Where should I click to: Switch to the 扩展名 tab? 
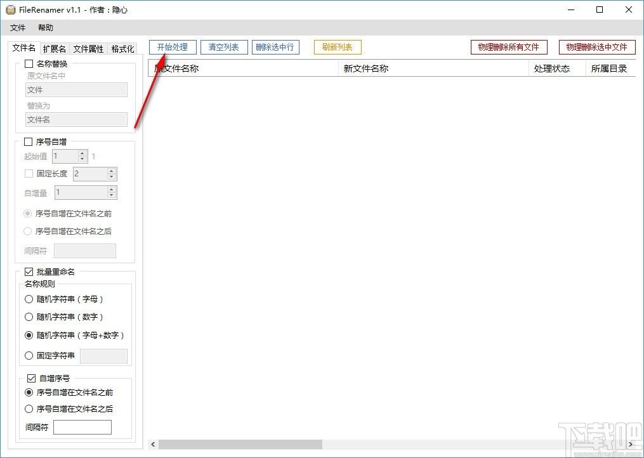[54, 48]
